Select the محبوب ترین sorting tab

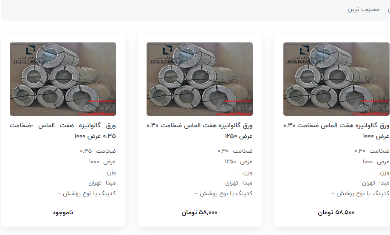[x=363, y=10]
